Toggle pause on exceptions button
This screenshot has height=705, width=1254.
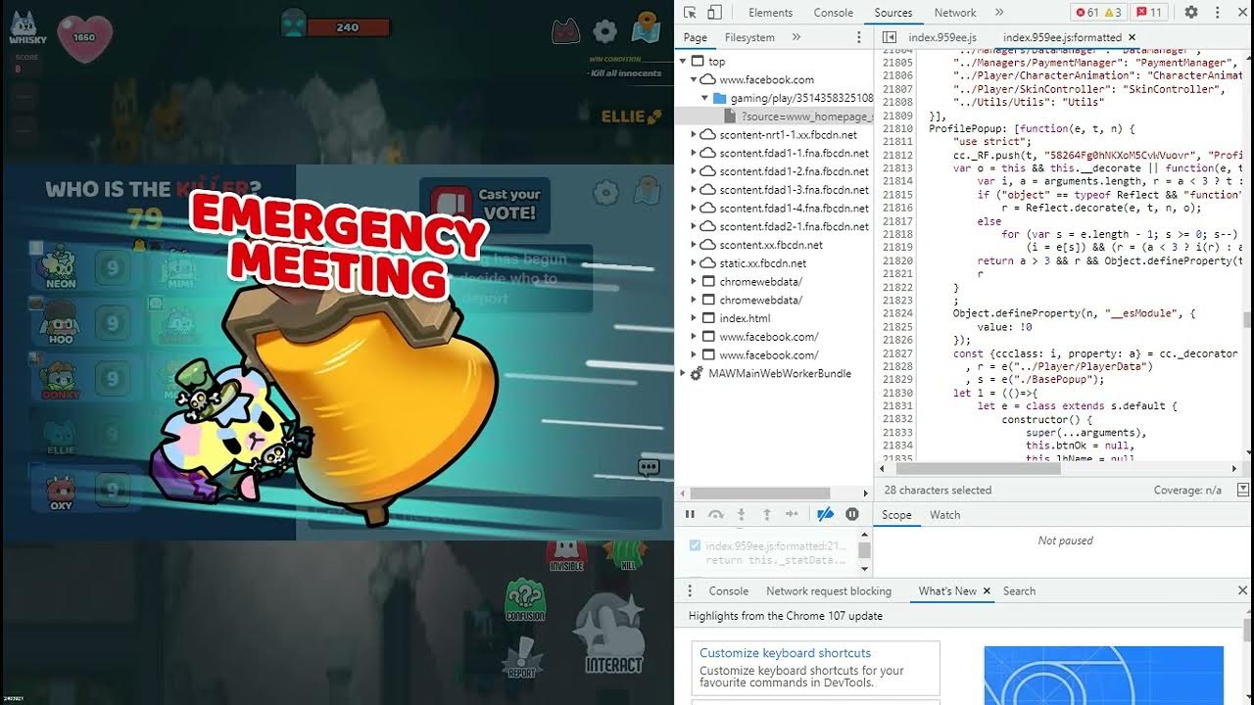(852, 514)
